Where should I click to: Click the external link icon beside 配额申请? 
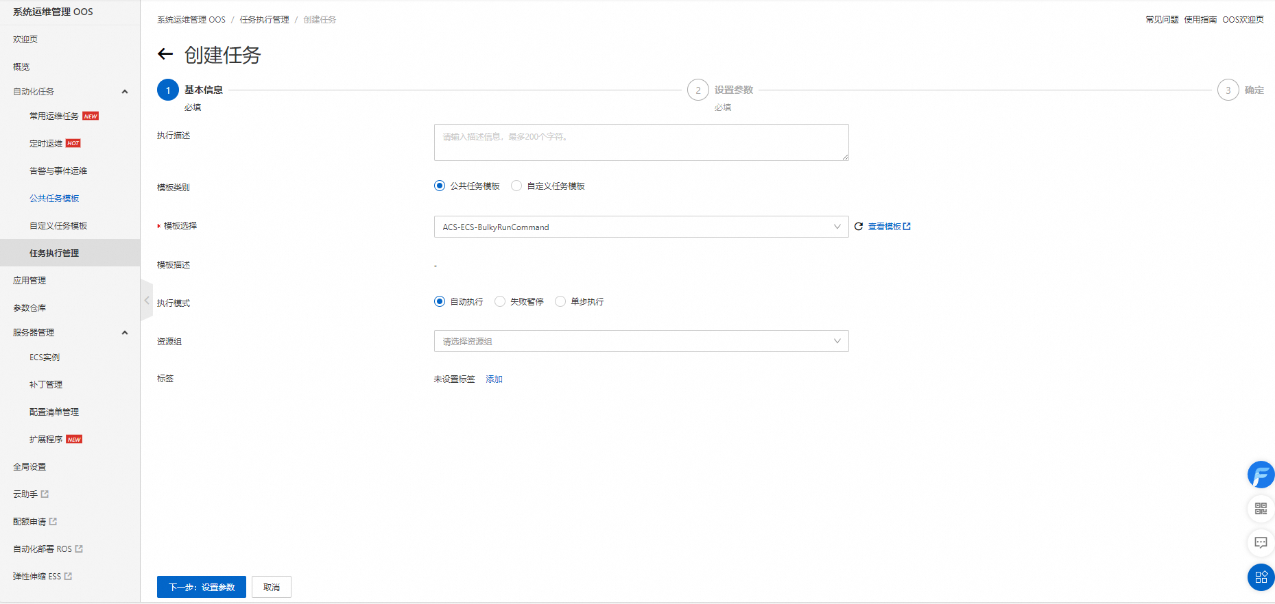[53, 521]
